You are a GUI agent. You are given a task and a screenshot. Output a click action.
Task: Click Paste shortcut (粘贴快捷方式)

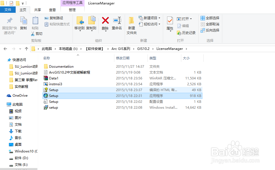57,24
